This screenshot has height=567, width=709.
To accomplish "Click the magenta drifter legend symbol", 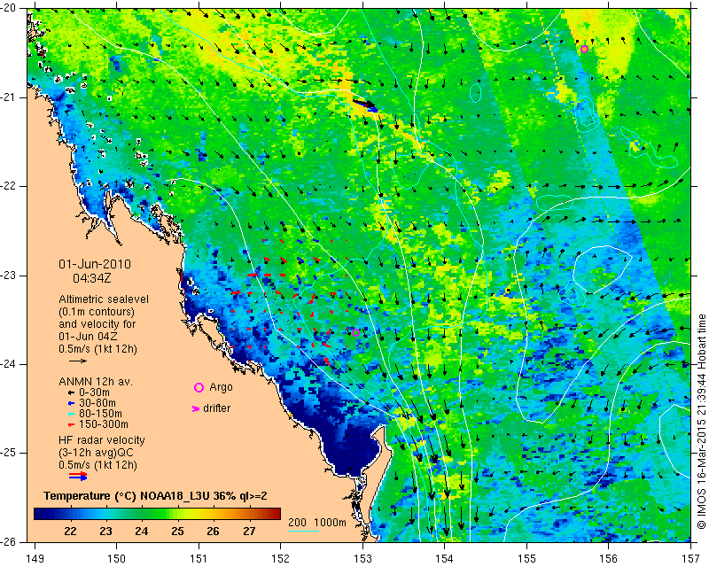I will pos(196,408).
